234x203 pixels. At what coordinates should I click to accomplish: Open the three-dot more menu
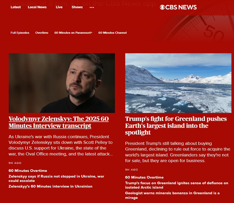92,7
